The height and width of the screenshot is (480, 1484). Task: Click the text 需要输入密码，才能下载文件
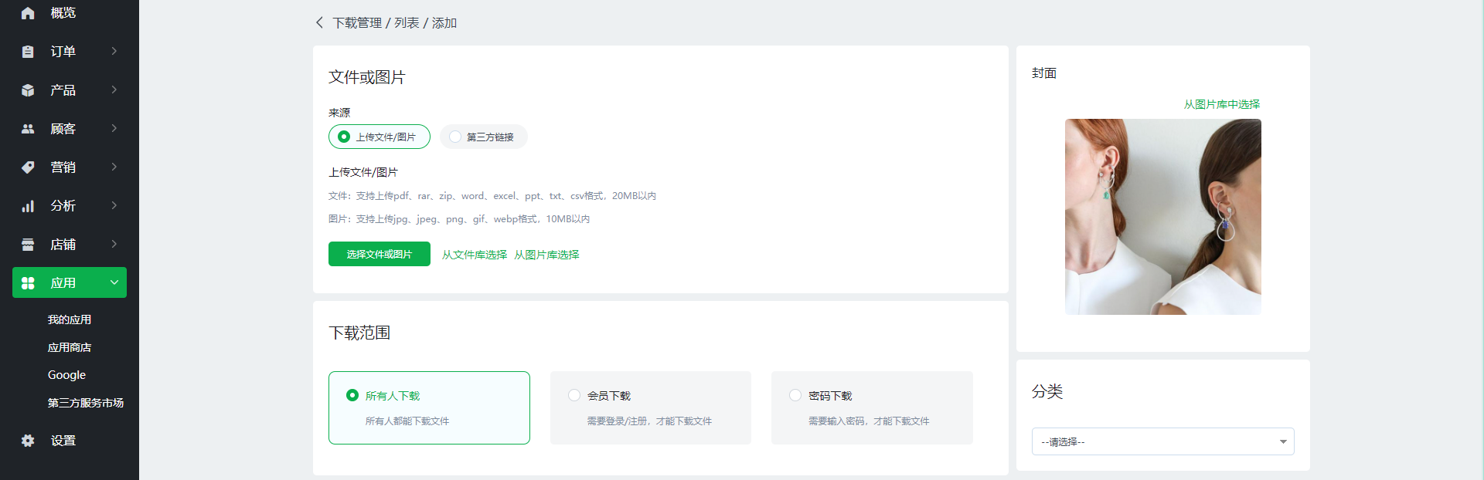[x=869, y=421]
